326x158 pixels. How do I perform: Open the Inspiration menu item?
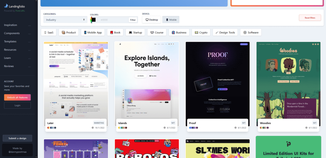11,25
